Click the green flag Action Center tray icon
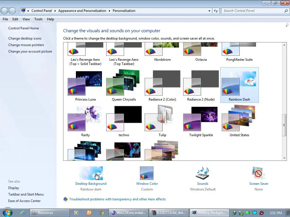The height and width of the screenshot is (217, 290). 248,213
